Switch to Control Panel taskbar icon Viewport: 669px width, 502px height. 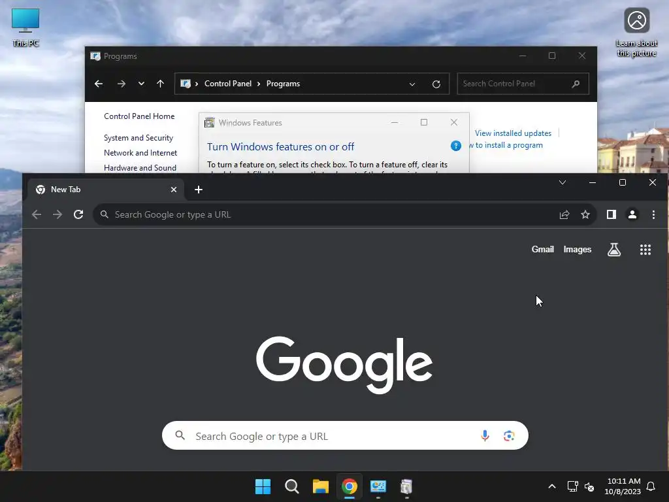pyautogui.click(x=378, y=486)
